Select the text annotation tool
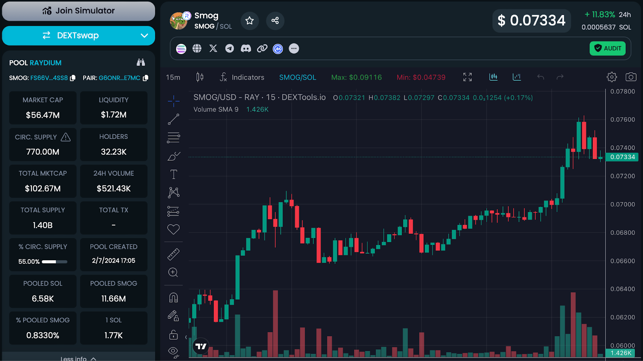Viewport: 643px width, 361px height. click(x=174, y=174)
